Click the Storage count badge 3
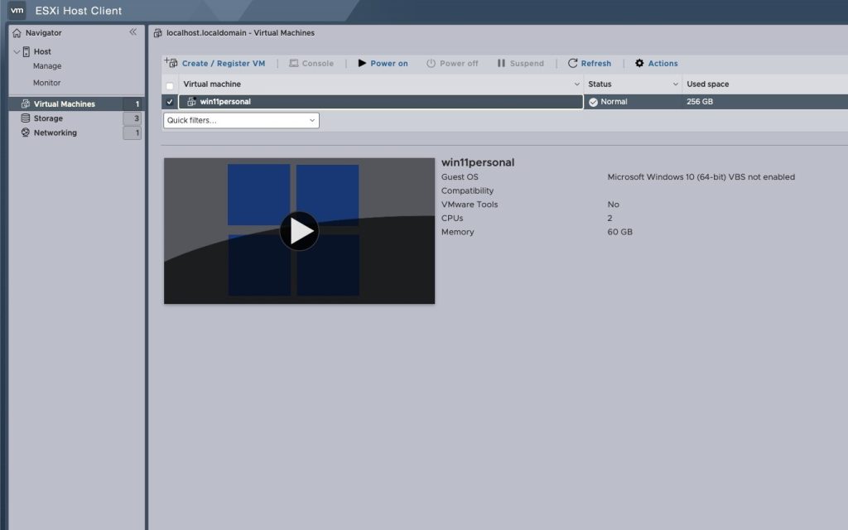This screenshot has width=848, height=530. click(132, 118)
